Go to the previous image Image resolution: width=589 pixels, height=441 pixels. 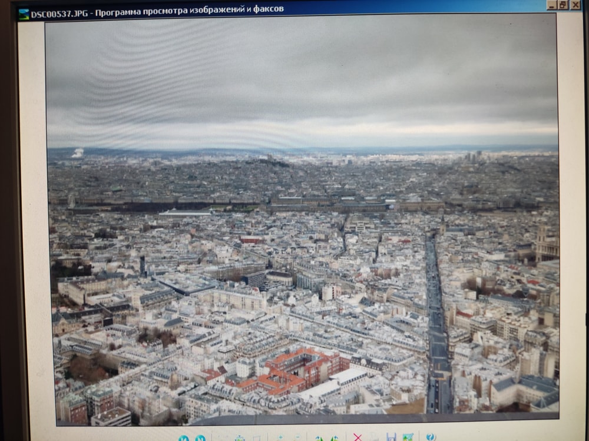(x=184, y=438)
